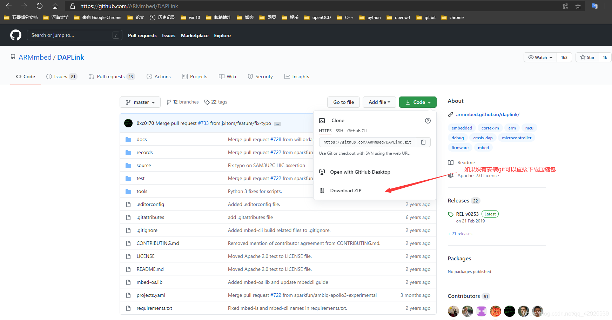Image resolution: width=612 pixels, height=320 pixels.
Task: Open Apache-2.0 License link
Action: tap(478, 175)
